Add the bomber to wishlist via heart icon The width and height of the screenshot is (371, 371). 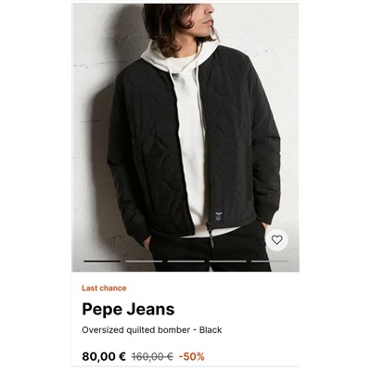[277, 239]
